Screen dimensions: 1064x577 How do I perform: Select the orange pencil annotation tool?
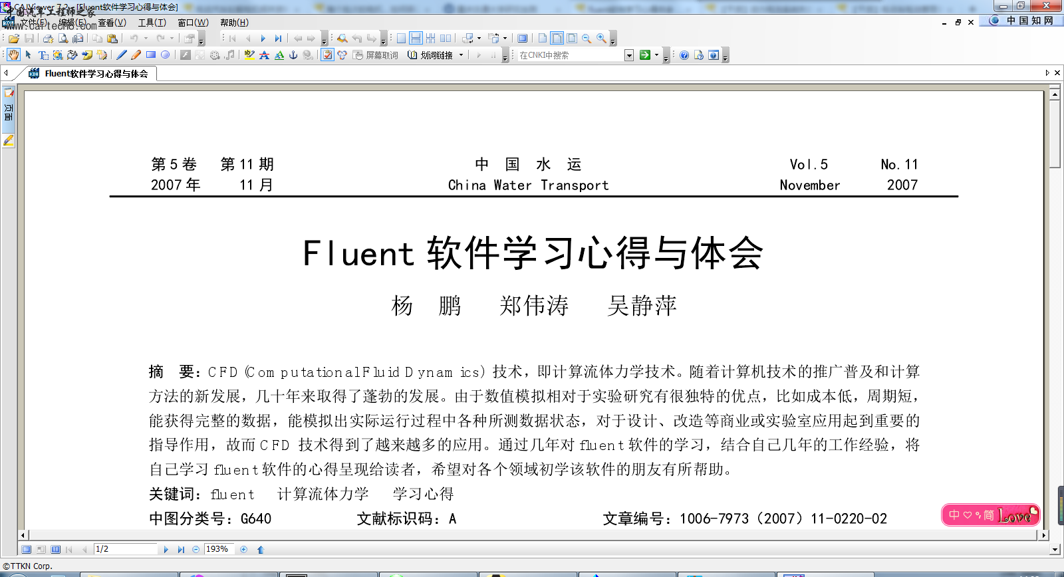(136, 55)
